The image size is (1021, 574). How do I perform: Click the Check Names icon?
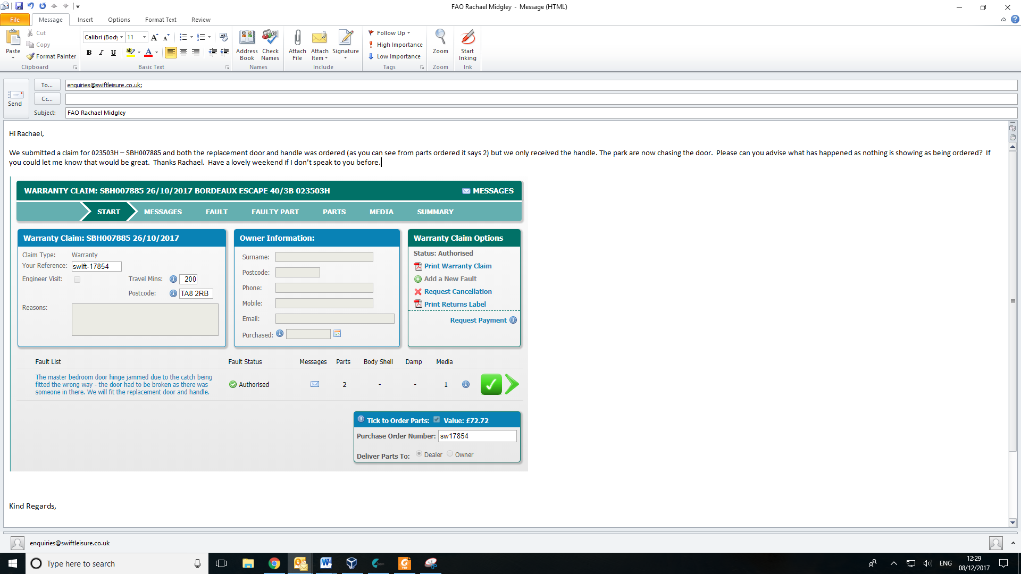270,38
